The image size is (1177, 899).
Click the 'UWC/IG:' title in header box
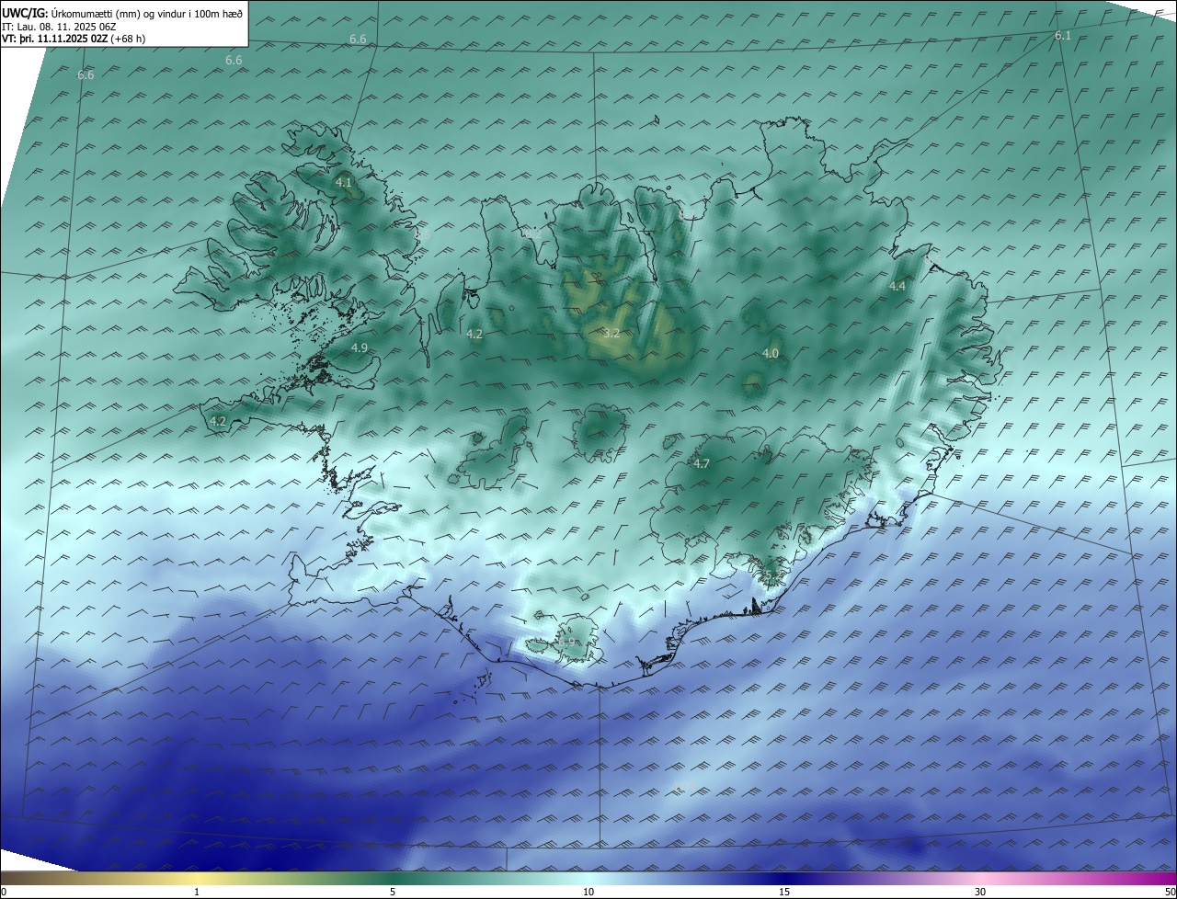point(24,14)
